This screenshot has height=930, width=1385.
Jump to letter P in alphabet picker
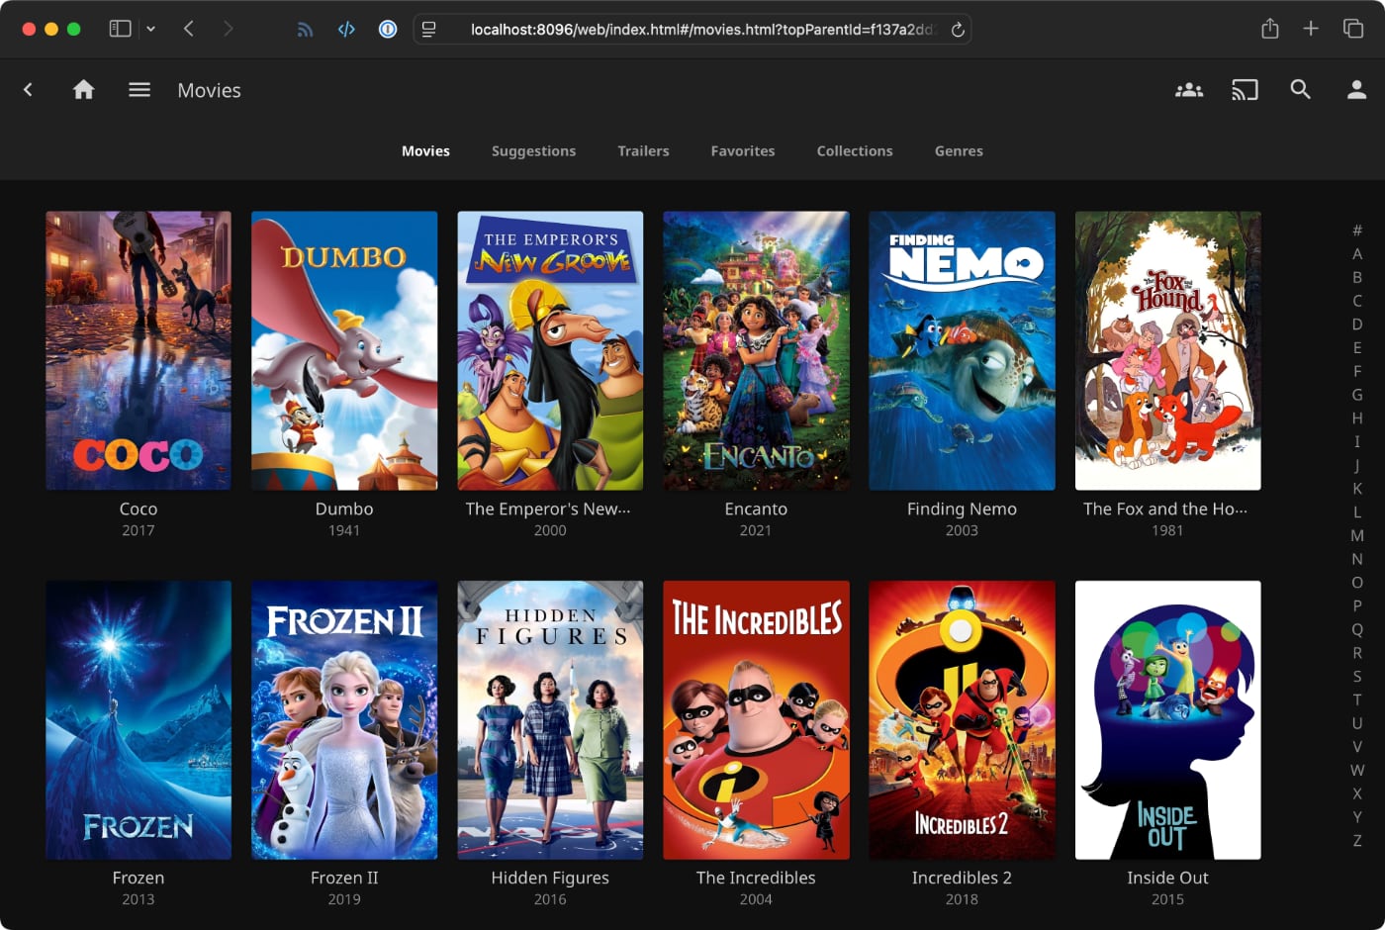click(x=1357, y=605)
